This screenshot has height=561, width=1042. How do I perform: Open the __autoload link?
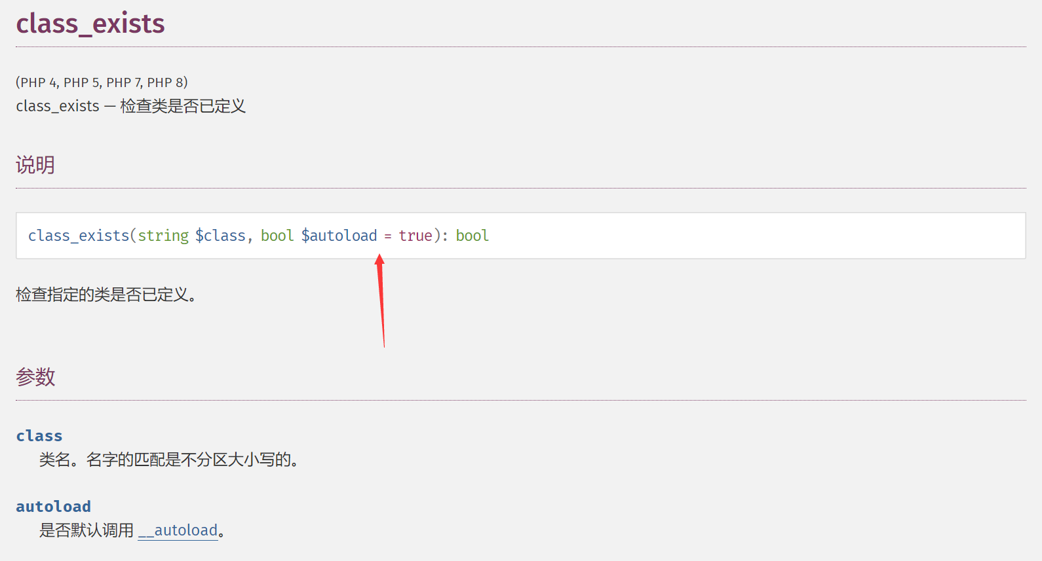coord(178,530)
